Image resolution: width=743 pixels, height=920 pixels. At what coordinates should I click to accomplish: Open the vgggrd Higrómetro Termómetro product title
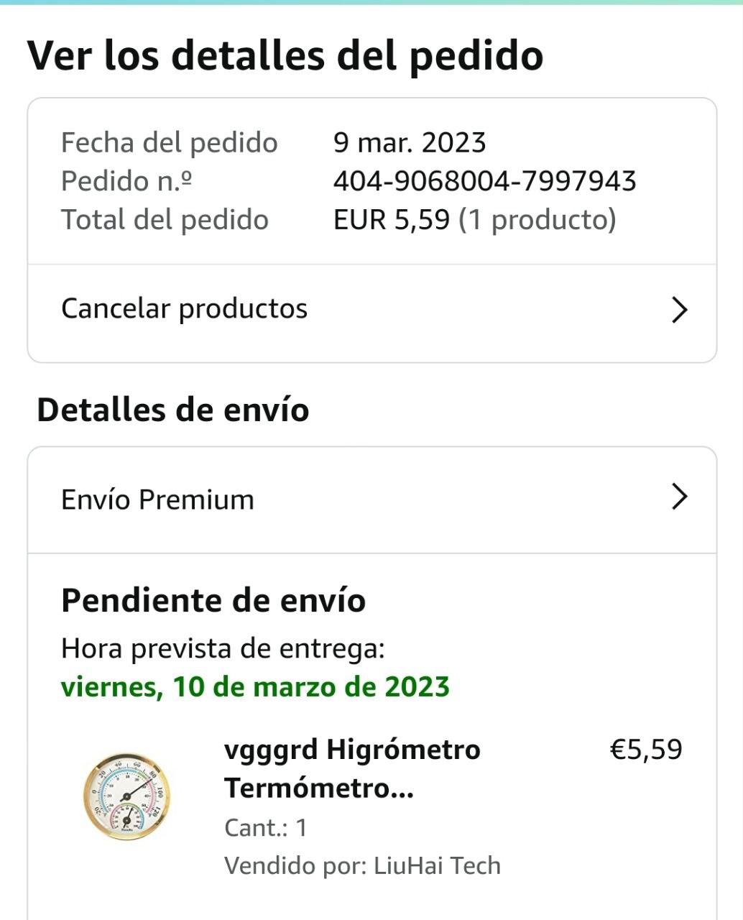[352, 769]
